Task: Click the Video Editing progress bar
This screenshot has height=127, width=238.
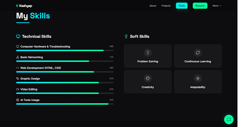Action: pyautogui.click(x=65, y=93)
